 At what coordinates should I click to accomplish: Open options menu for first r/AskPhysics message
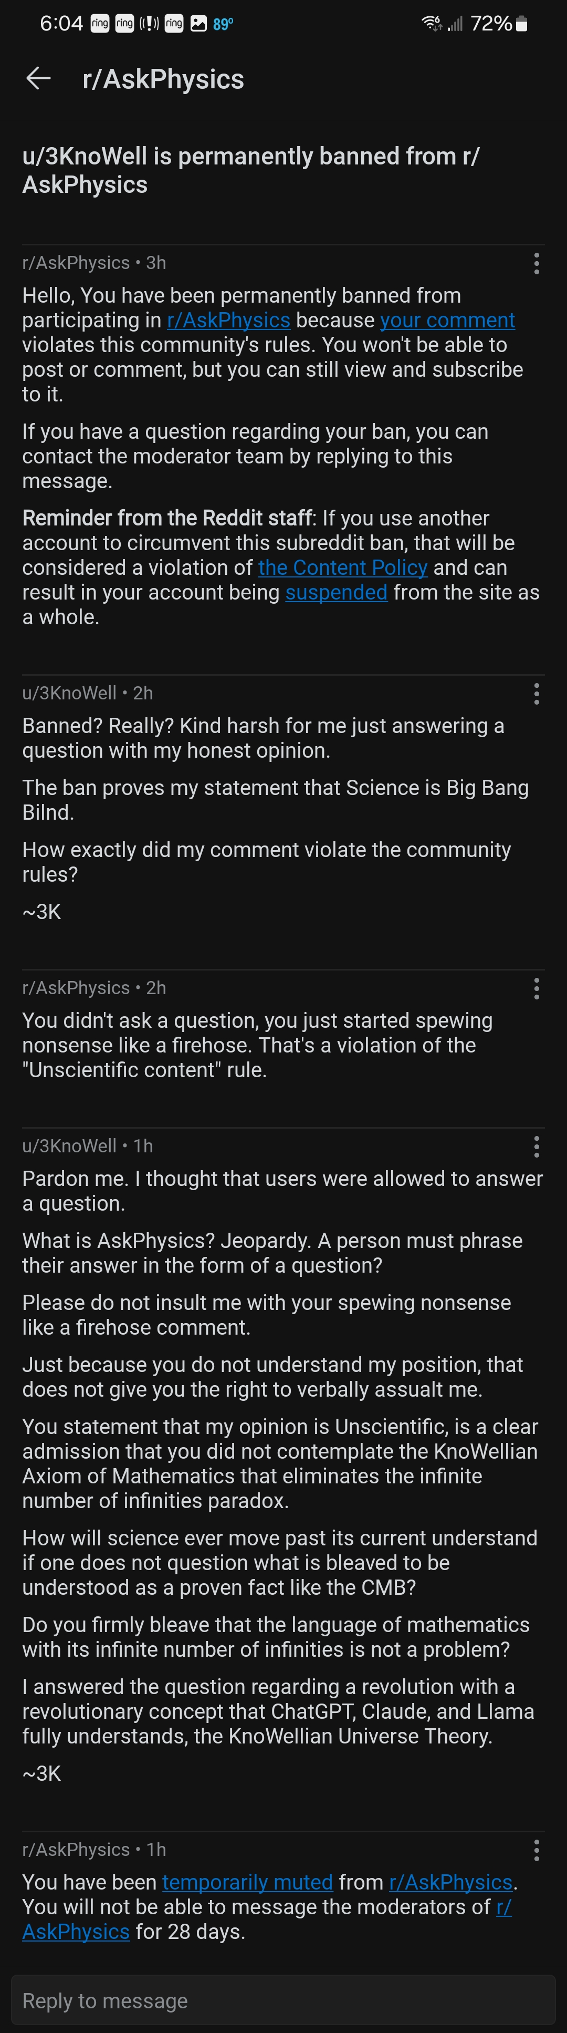click(x=536, y=263)
